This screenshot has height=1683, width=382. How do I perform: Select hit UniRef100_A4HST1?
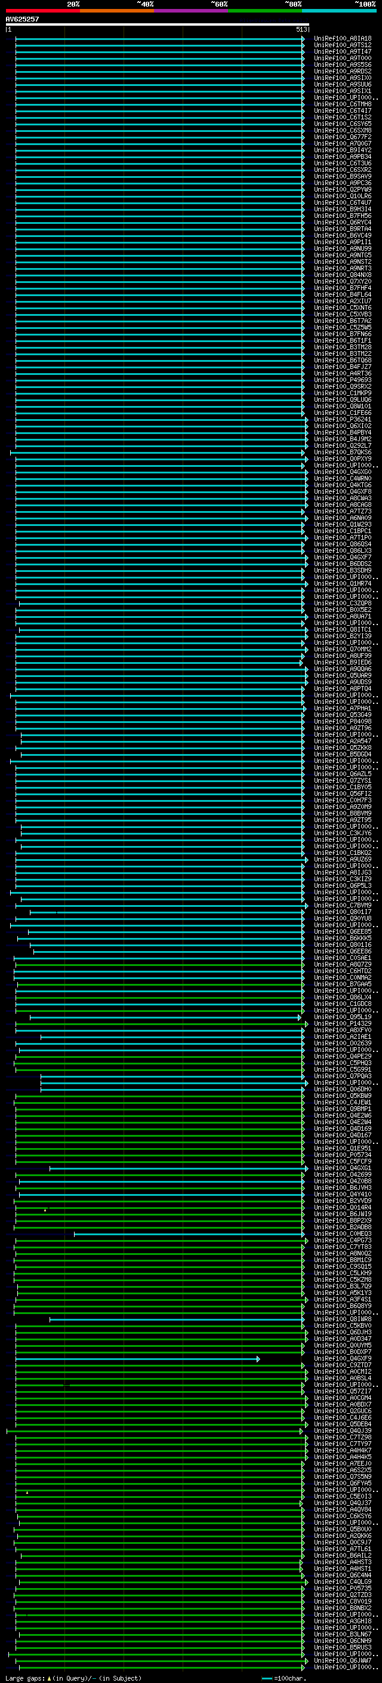point(343,1568)
